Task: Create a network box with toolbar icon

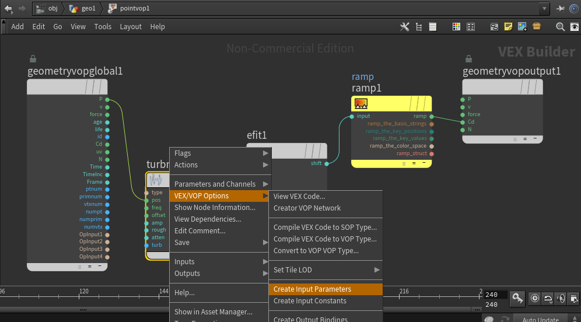Action: 494,27
